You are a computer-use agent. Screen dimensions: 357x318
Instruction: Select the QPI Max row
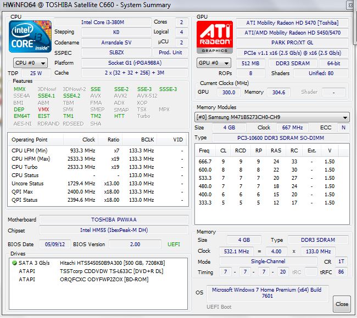click(97, 191)
